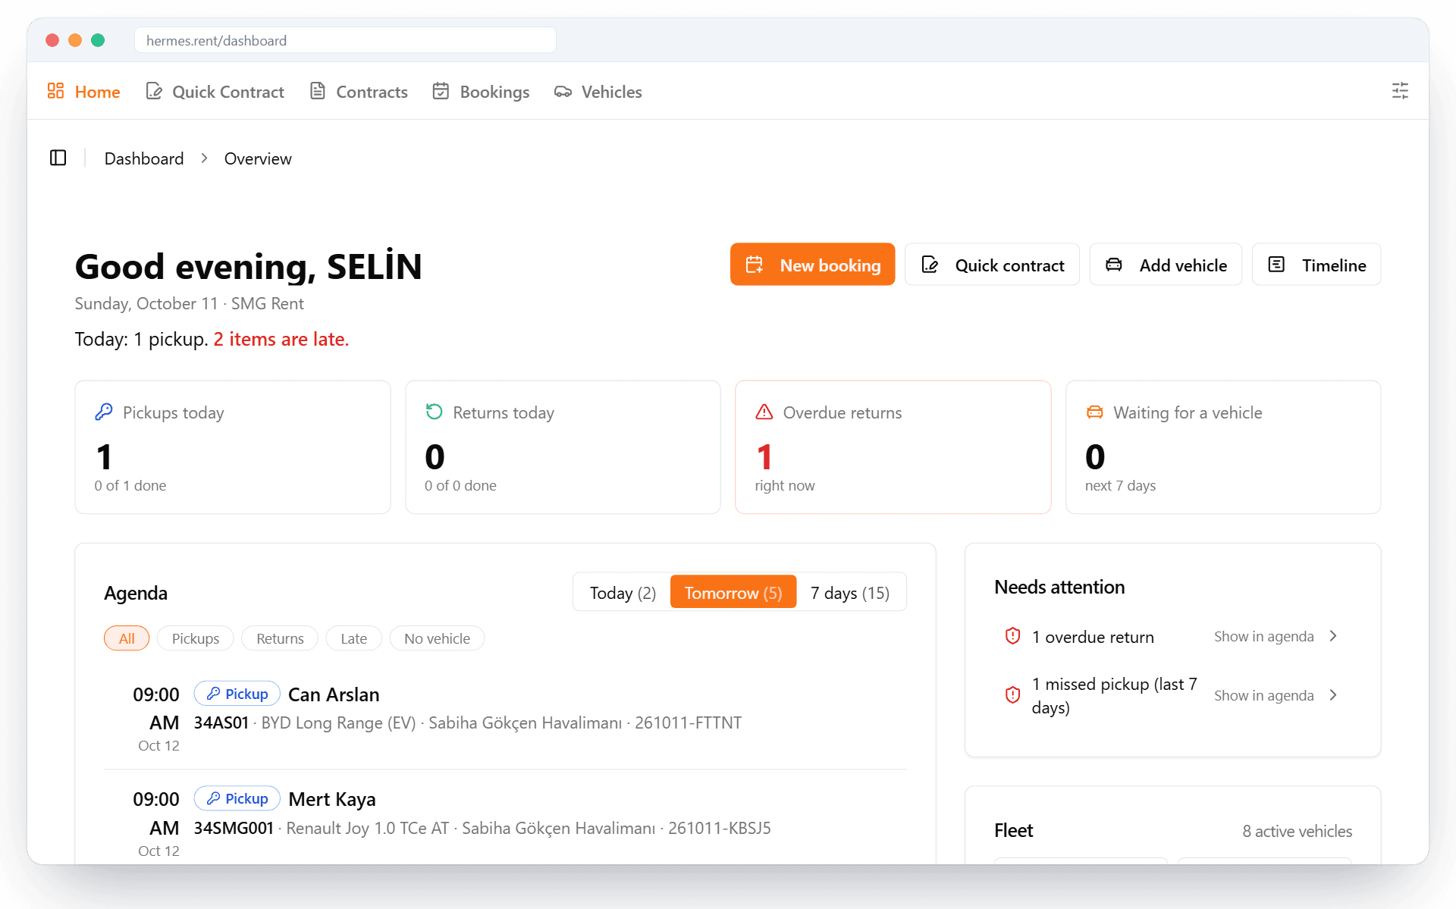Open the Vehicles section

(598, 91)
